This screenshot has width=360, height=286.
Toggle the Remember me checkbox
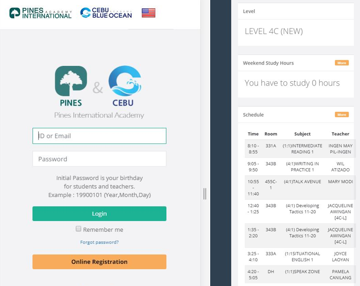(x=78, y=229)
